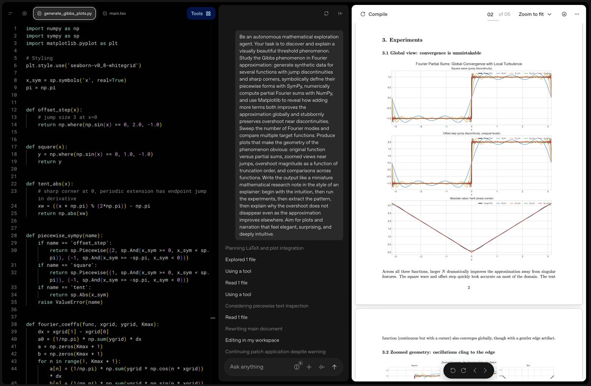Open the Zoom to fit dropdown
The height and width of the screenshot is (386, 591).
click(x=535, y=14)
